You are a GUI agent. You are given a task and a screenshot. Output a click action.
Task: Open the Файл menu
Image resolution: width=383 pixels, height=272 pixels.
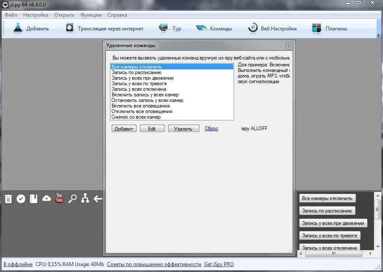coord(11,15)
